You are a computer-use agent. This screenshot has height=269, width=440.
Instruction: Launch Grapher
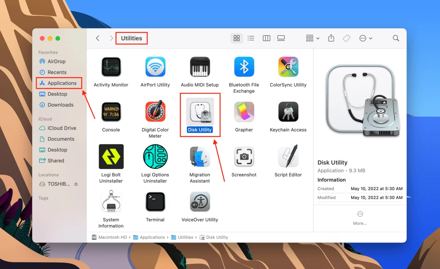click(244, 111)
